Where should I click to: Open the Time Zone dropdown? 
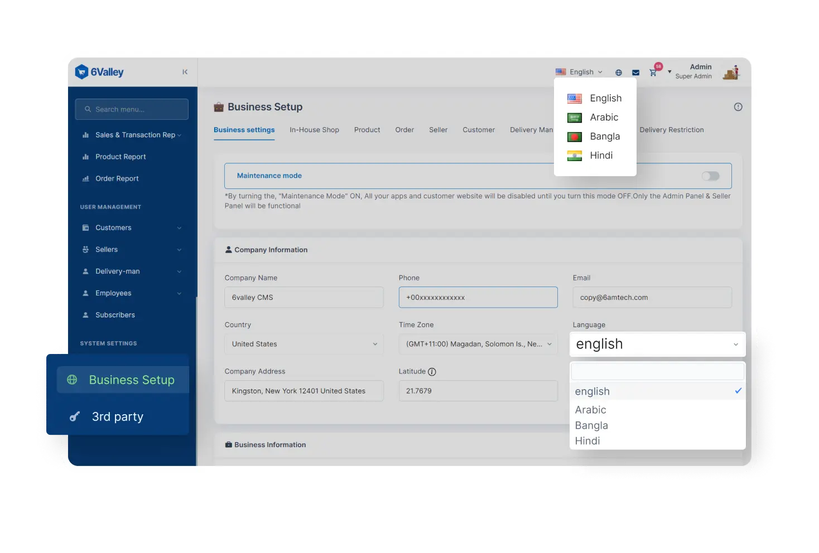point(478,344)
